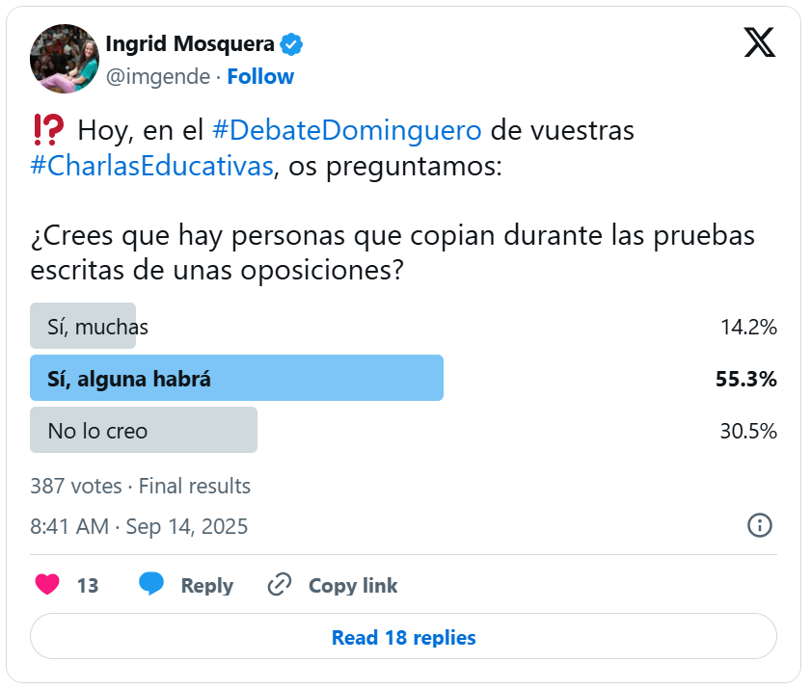The height and width of the screenshot is (689, 811).
Task: Select the 'No lo creo' poll bar
Action: pos(144,431)
